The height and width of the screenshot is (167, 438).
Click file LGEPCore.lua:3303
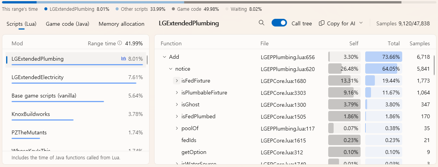[x=283, y=93]
